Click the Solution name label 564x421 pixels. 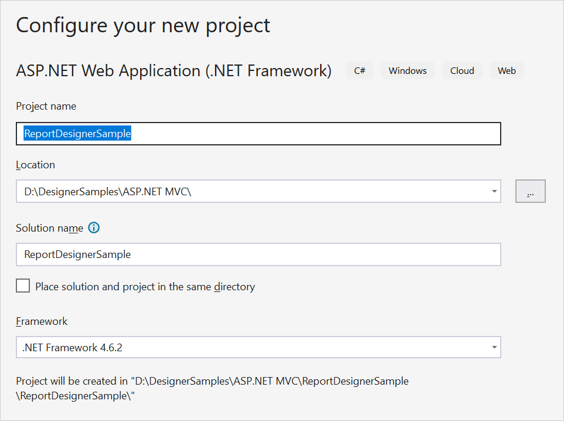click(50, 228)
